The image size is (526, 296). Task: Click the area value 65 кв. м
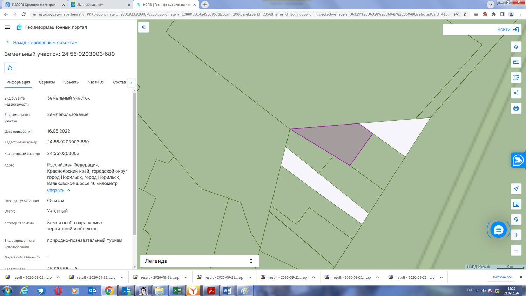click(x=56, y=201)
